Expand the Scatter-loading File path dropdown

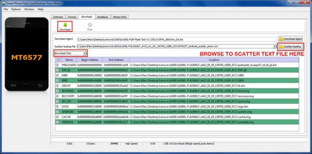[275, 46]
